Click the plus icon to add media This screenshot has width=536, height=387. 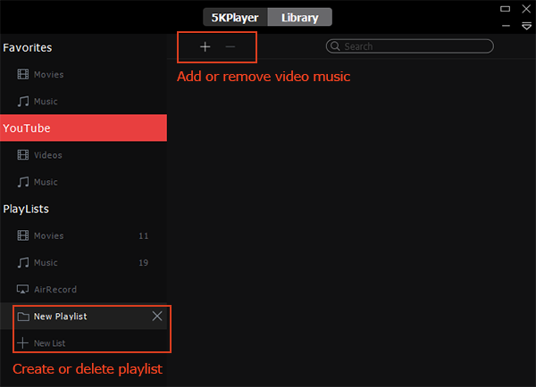(205, 46)
